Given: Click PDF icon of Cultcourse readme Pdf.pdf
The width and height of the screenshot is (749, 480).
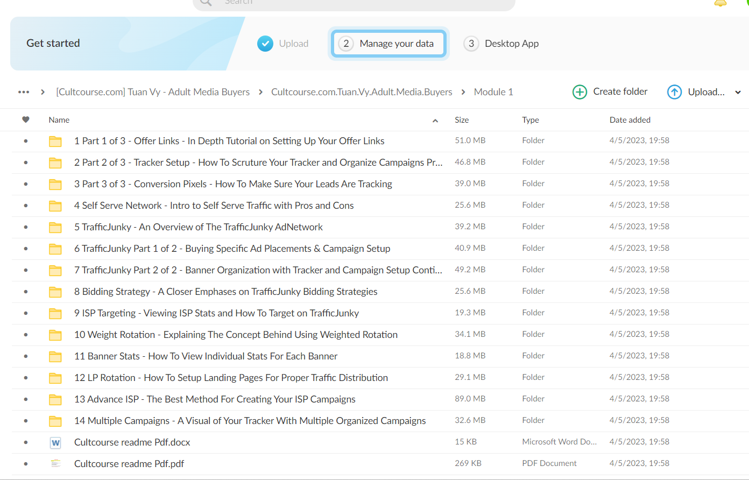Looking at the screenshot, I should click(x=55, y=463).
